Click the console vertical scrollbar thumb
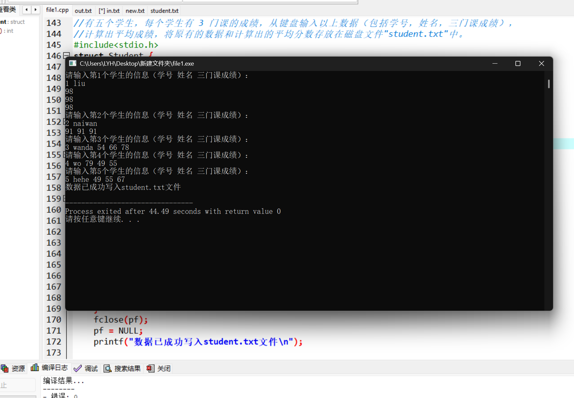The width and height of the screenshot is (574, 398). coord(549,84)
